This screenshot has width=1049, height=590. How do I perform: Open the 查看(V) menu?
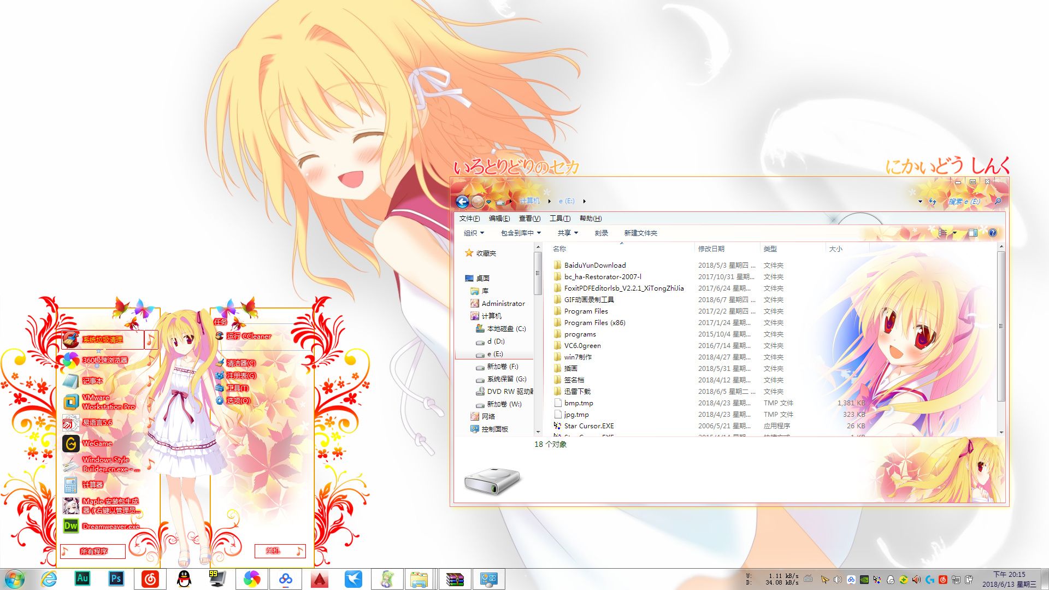(529, 219)
